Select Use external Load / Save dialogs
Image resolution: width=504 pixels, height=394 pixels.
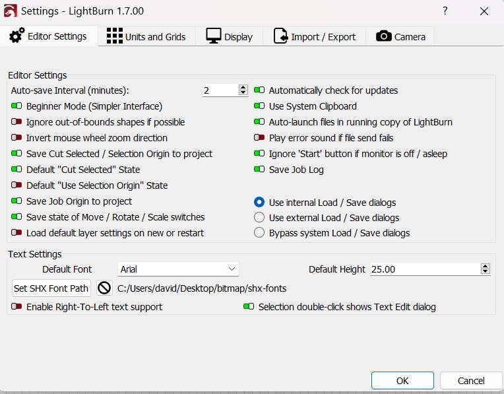[259, 217]
